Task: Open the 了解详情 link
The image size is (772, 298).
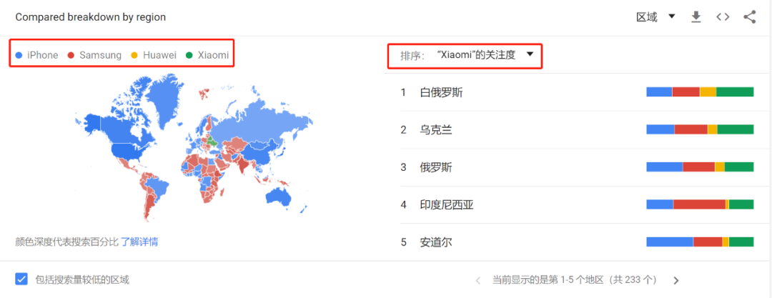Action: pyautogui.click(x=139, y=242)
